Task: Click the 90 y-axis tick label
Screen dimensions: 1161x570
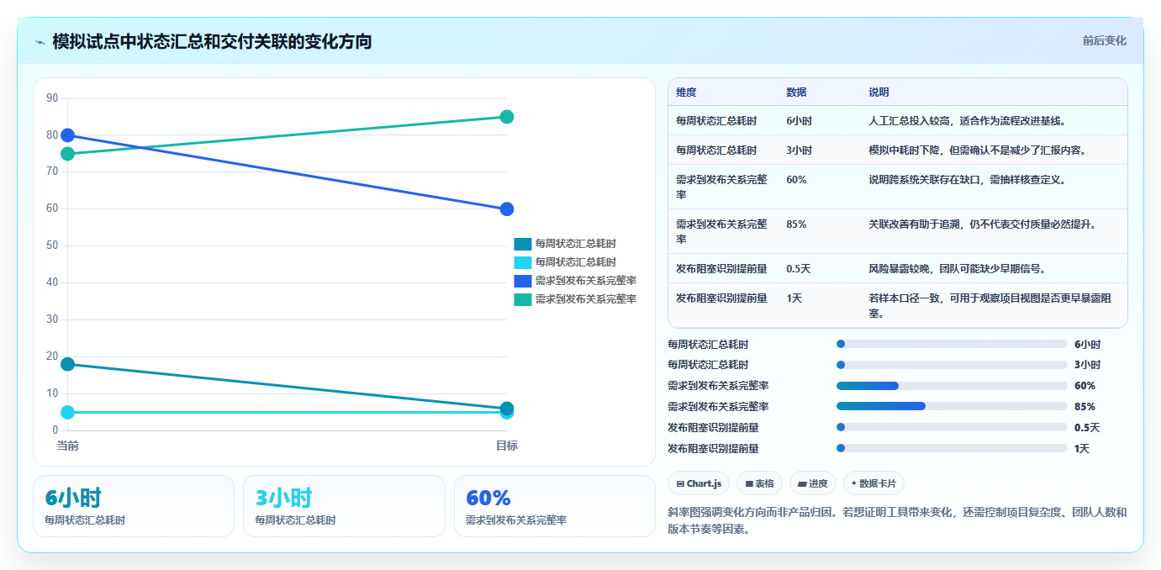Action: 52,98
